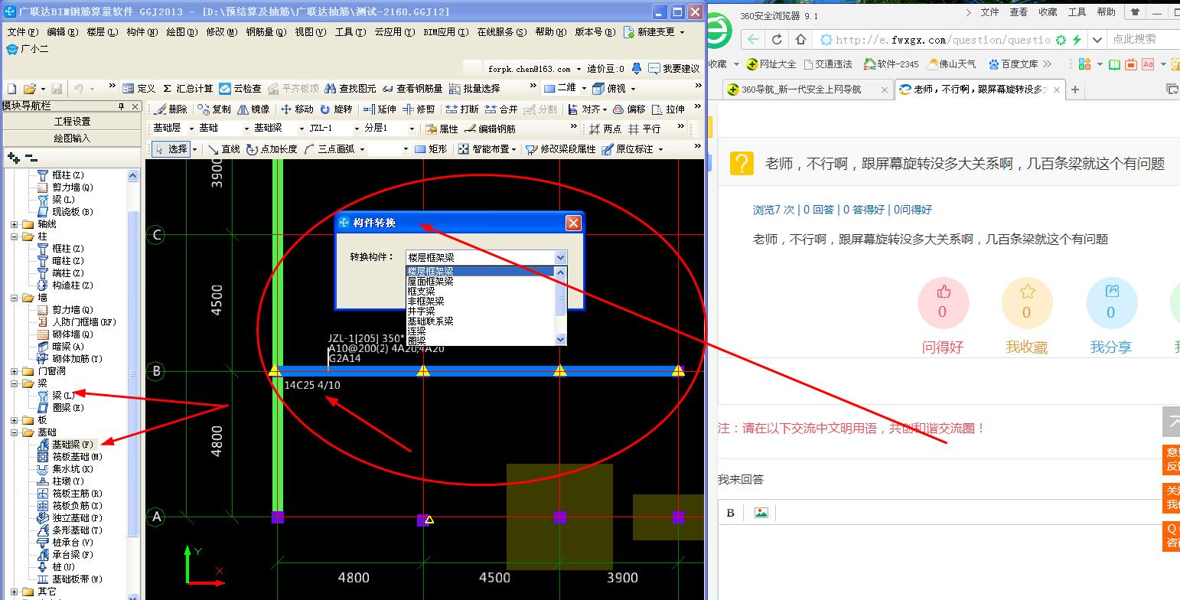This screenshot has height=600, width=1180.
Task: Select the 打断 break tool
Action: 462,109
